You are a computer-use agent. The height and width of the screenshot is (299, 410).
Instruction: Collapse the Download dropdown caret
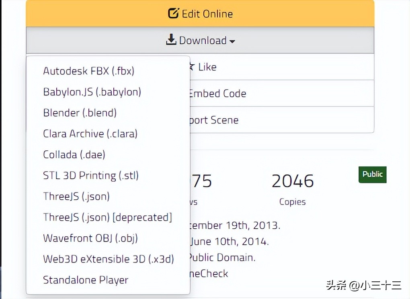[232, 41]
